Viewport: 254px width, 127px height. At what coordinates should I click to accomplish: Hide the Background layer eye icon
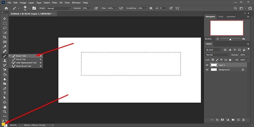(x=207, y=70)
